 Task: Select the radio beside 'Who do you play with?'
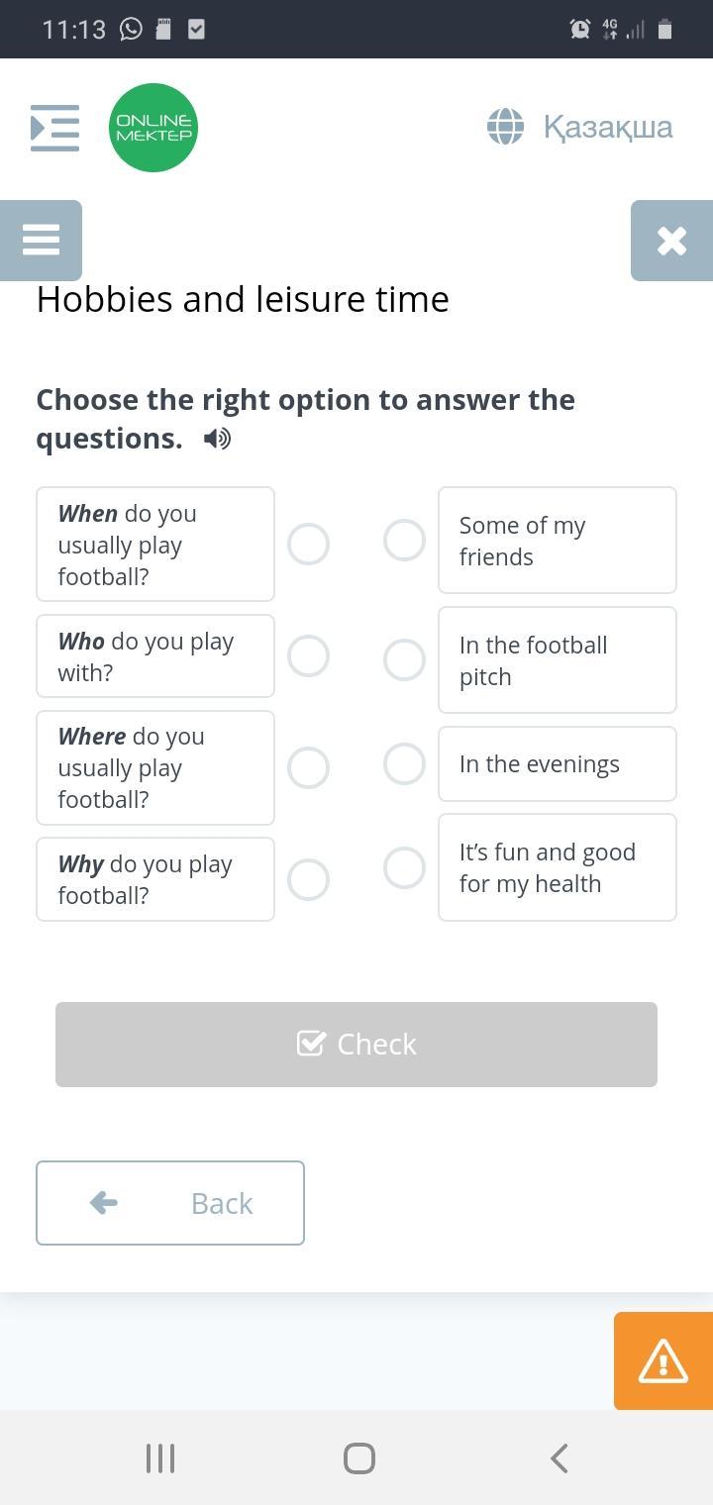pyautogui.click(x=308, y=656)
